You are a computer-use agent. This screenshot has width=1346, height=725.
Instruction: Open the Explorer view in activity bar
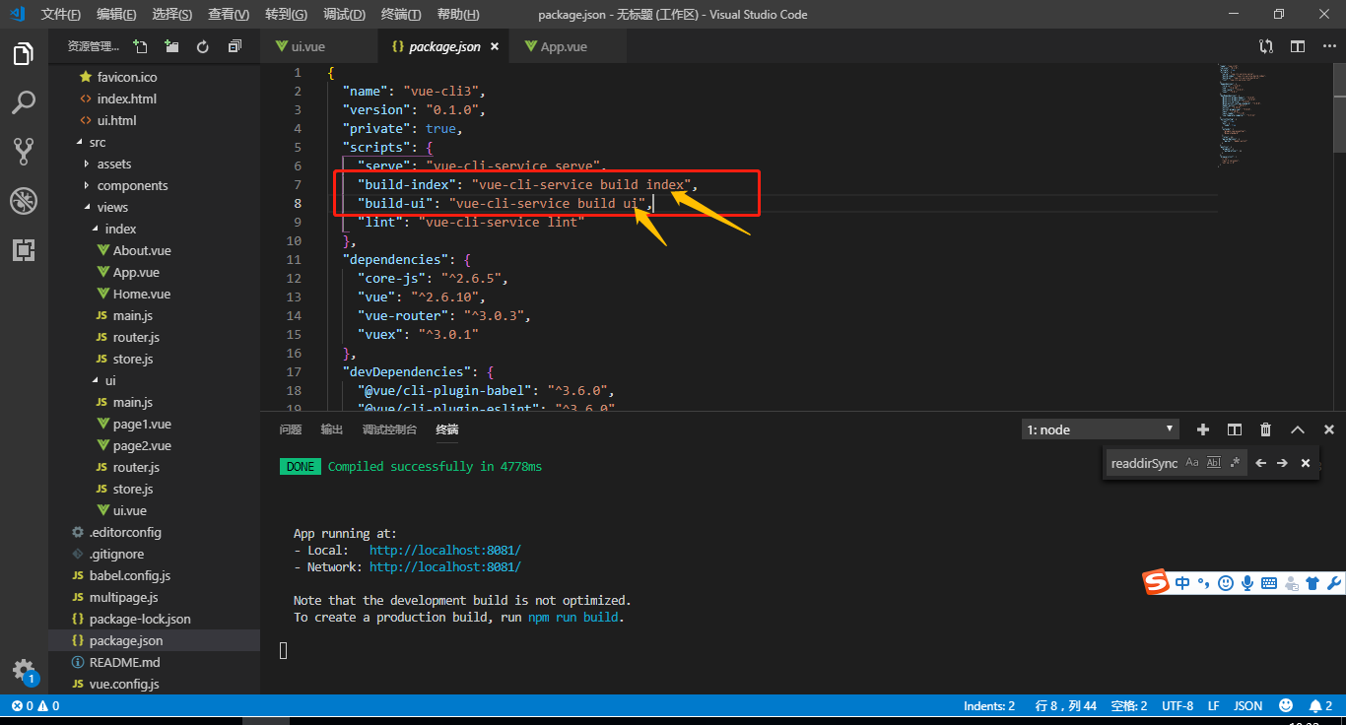pos(24,54)
